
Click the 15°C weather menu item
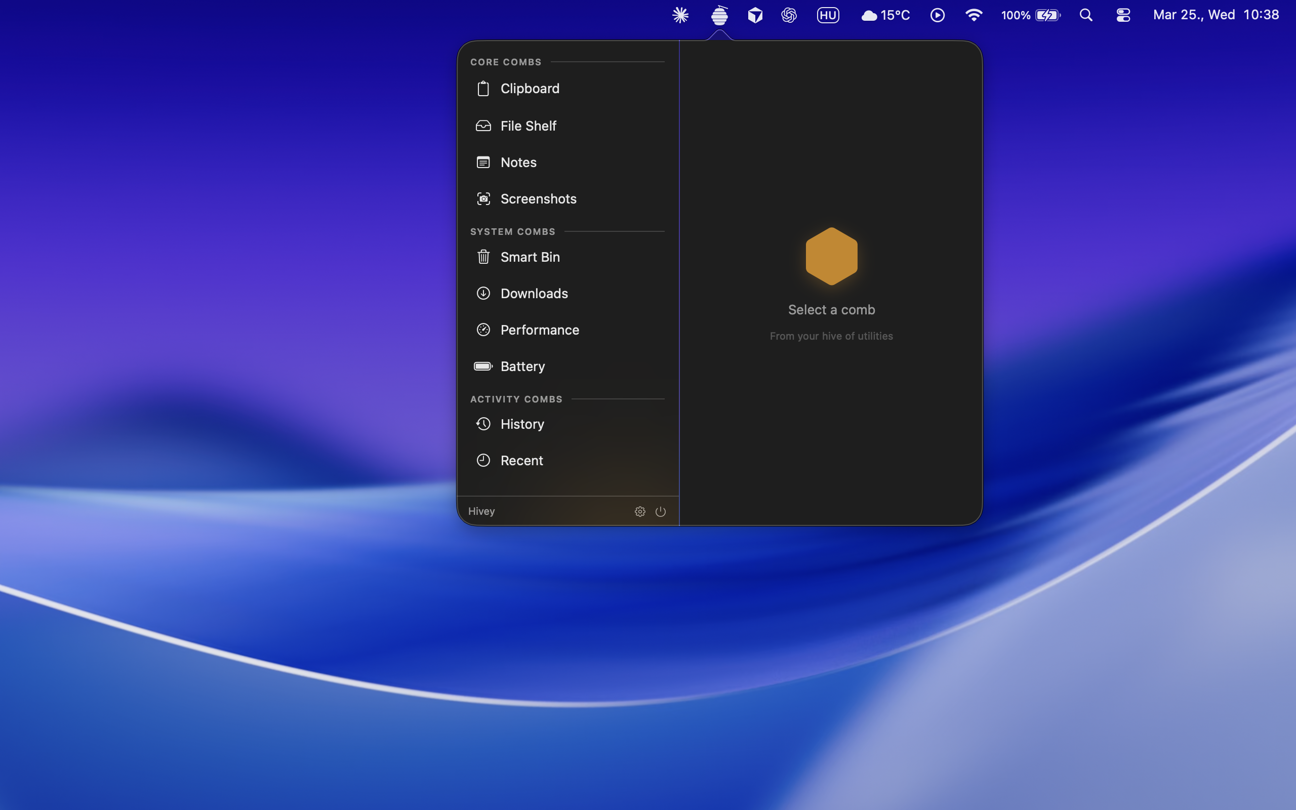click(886, 15)
